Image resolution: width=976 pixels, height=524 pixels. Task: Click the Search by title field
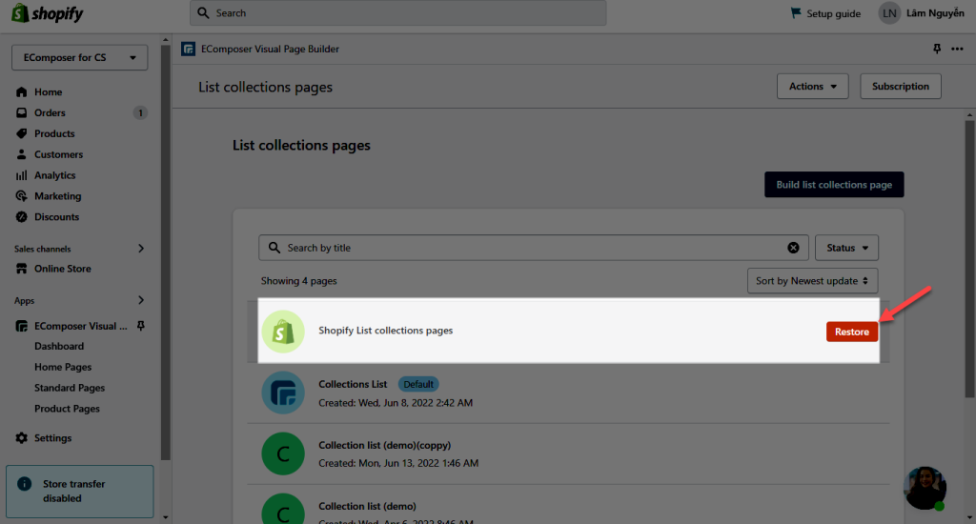534,248
